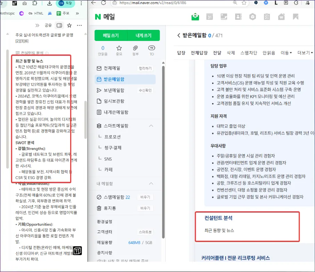Open more options ellipsis in left panel

pos(79,25)
